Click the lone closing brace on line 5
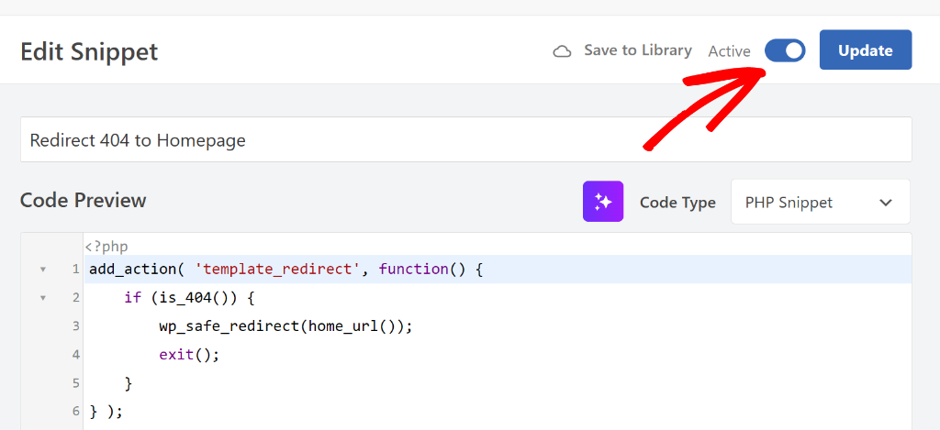 click(x=129, y=383)
